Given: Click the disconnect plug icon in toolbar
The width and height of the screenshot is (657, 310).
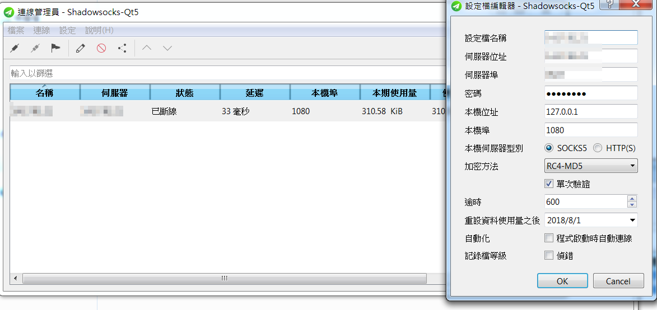Looking at the screenshot, I should pos(35,48).
